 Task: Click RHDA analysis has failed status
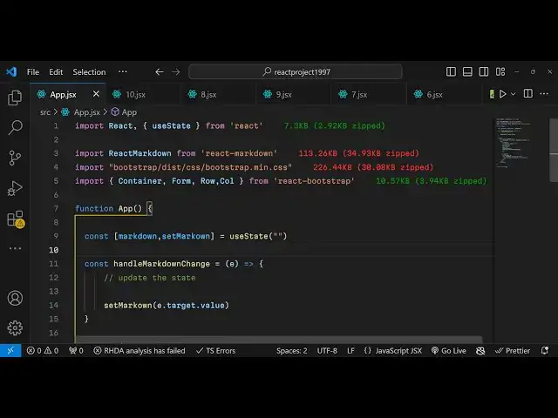(x=139, y=351)
